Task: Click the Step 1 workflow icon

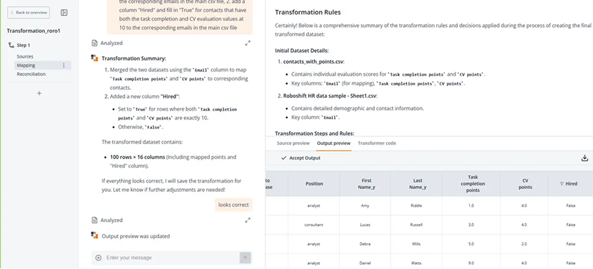Action: pos(11,45)
